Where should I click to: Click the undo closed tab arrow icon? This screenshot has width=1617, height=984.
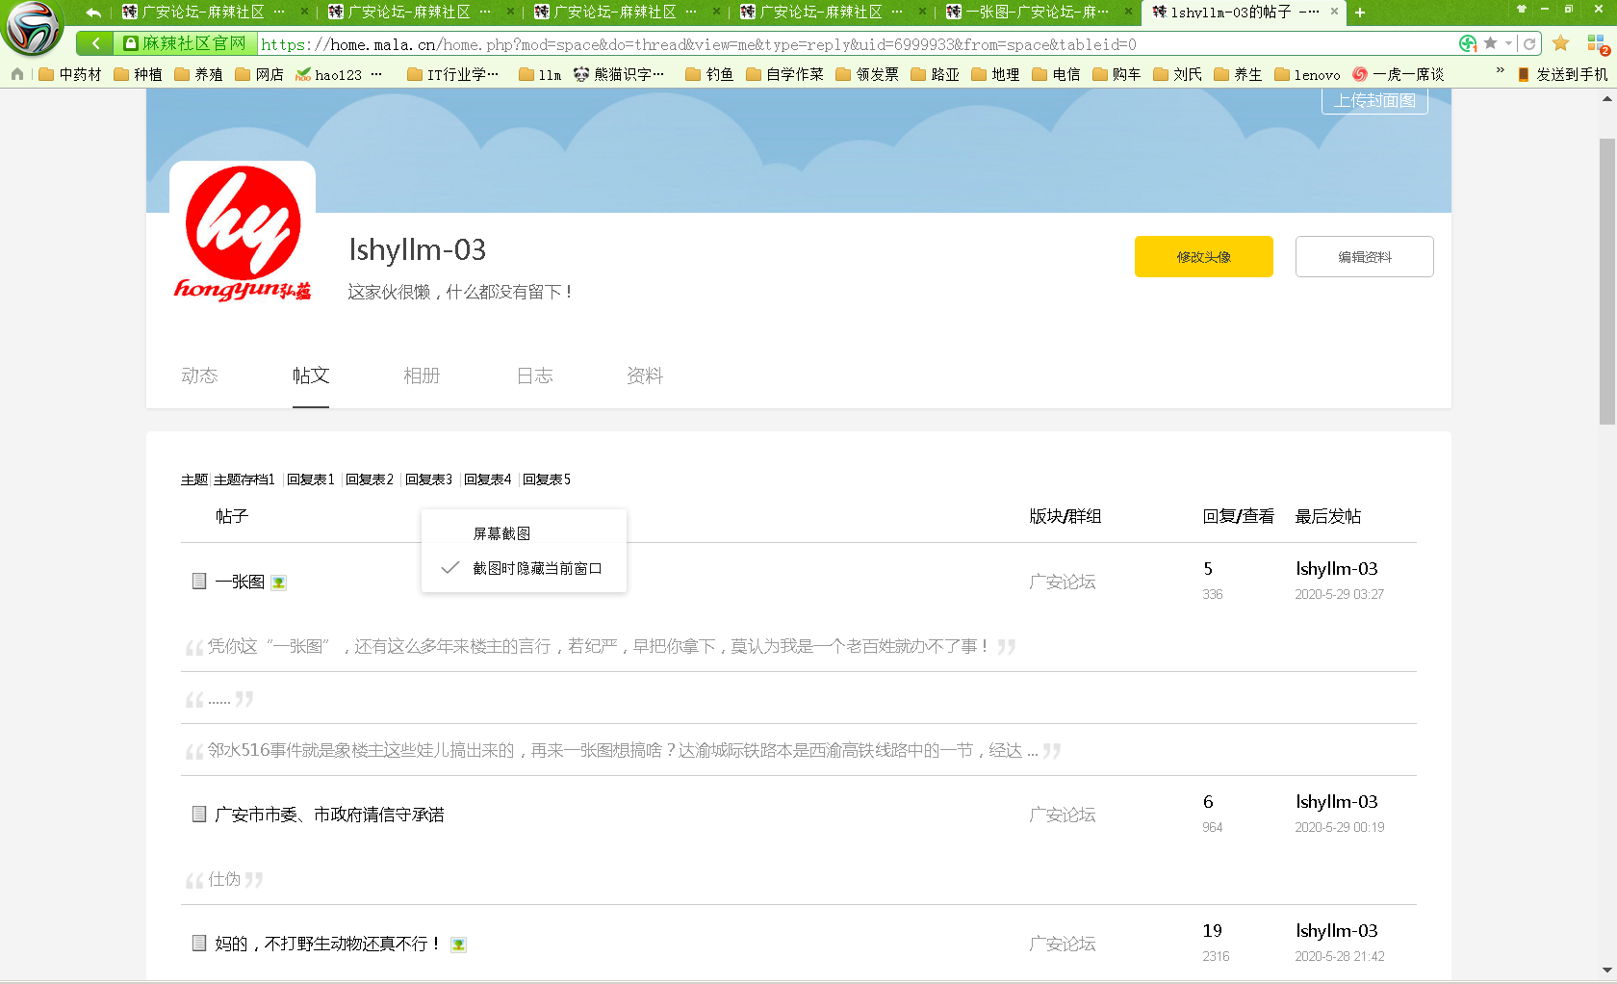click(x=93, y=13)
